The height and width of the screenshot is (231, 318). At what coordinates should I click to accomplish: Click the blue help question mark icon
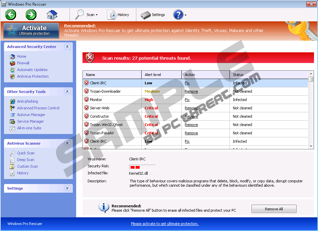click(178, 15)
